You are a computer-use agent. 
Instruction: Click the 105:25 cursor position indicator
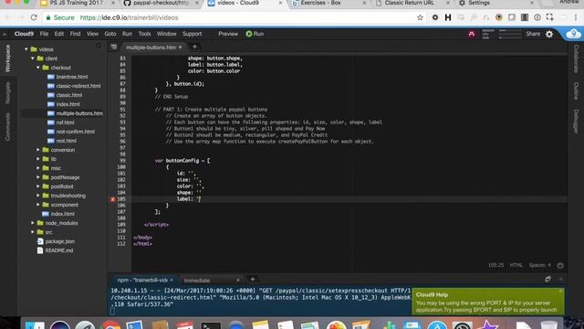click(x=495, y=265)
